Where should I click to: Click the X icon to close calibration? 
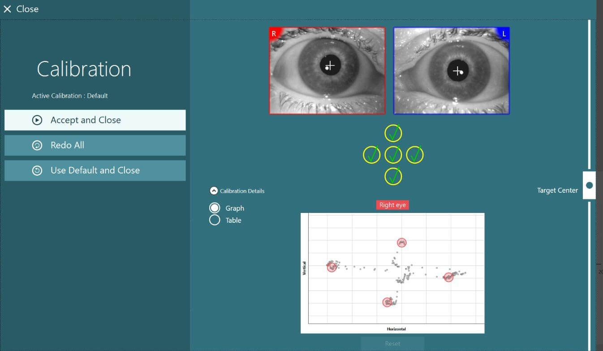coord(7,9)
